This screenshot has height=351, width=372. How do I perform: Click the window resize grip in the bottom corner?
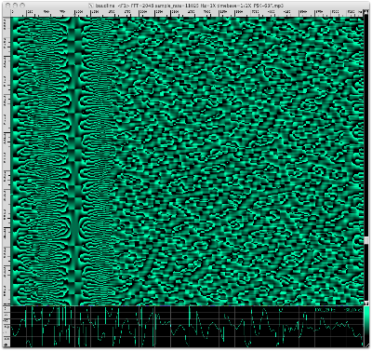pos(366,345)
